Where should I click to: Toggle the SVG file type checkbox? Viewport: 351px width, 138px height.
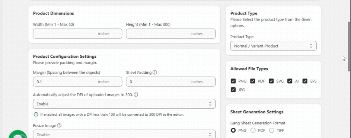point(271,81)
